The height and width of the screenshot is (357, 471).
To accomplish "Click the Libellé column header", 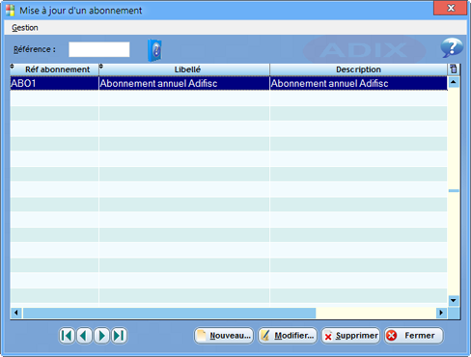I will pos(184,69).
